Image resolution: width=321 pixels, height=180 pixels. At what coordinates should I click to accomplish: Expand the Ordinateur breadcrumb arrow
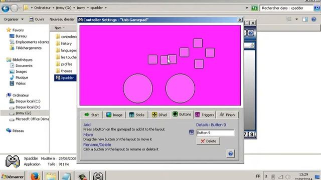coord(53,8)
